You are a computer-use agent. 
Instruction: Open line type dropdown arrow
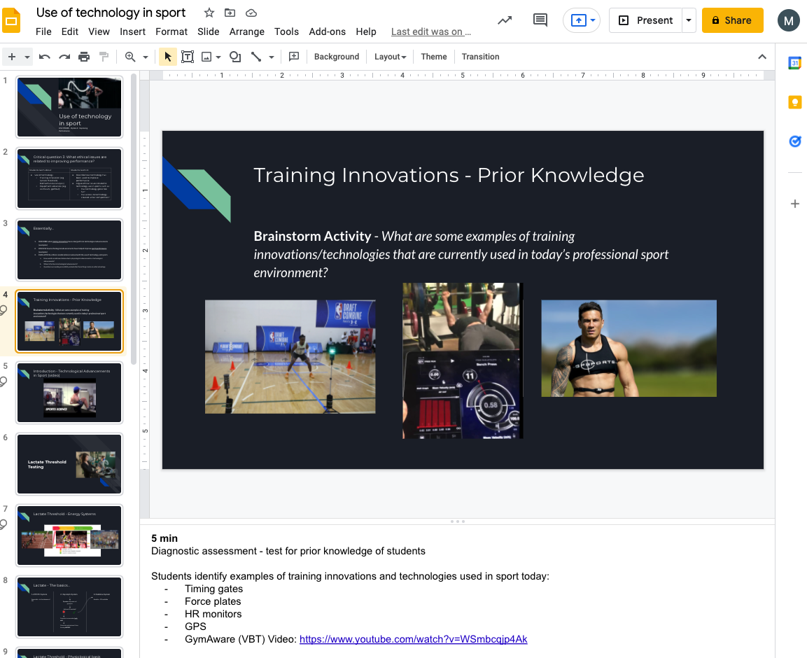(272, 57)
